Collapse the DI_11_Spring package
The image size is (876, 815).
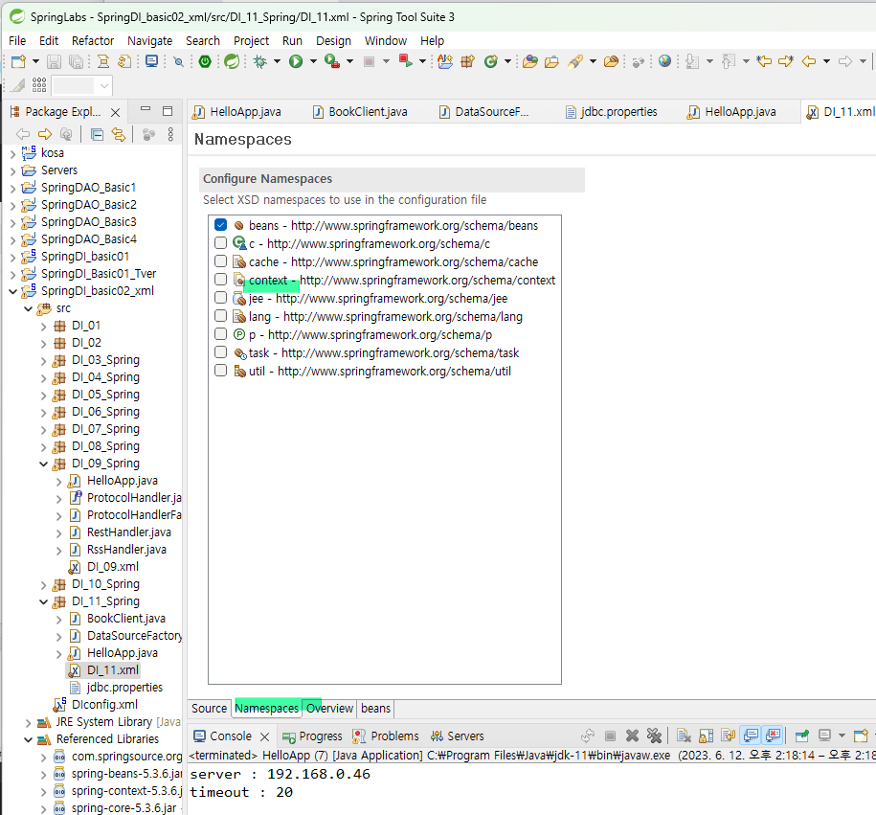(44, 602)
